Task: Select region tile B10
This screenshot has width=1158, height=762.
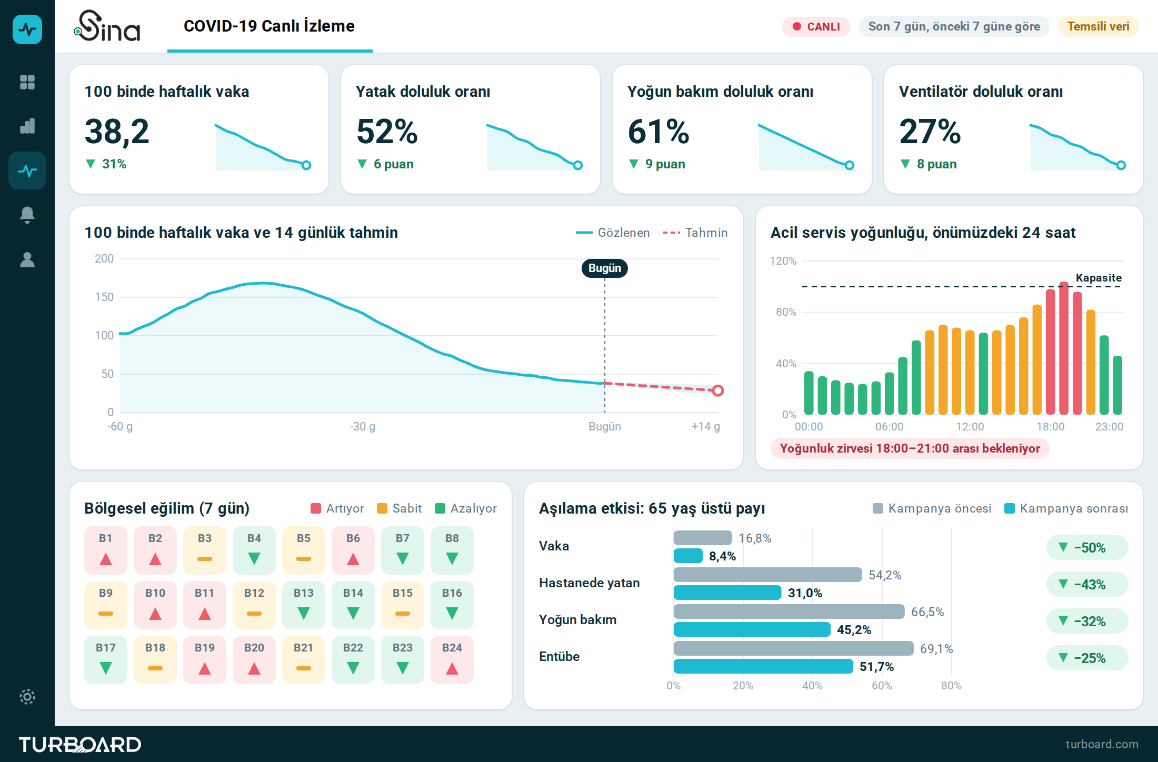Action: pyautogui.click(x=155, y=605)
